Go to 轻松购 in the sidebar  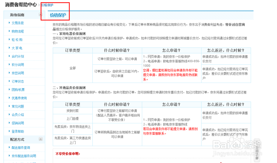(x=17, y=40)
